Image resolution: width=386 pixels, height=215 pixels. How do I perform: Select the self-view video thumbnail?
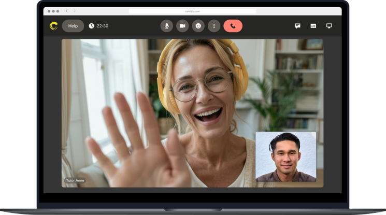tap(285, 156)
